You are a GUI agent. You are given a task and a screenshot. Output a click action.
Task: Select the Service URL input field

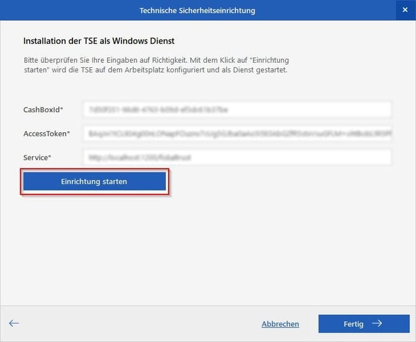point(237,157)
